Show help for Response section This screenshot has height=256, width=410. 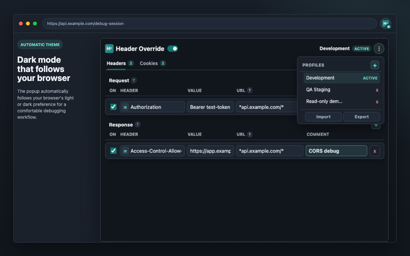(x=137, y=124)
